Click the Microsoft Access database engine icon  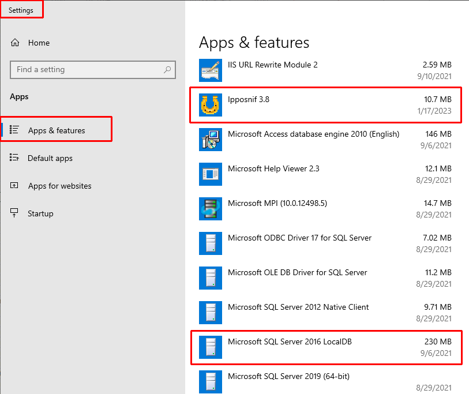[211, 140]
